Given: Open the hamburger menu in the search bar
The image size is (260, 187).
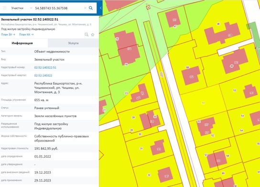Looking at the screenshot, I should [5, 8].
